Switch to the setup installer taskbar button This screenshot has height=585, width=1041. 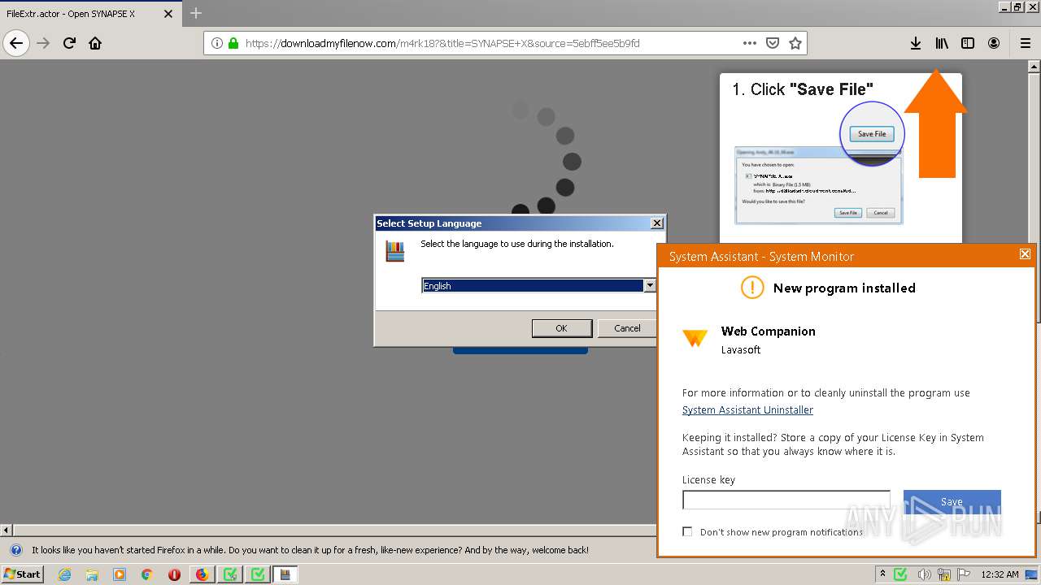(x=285, y=574)
